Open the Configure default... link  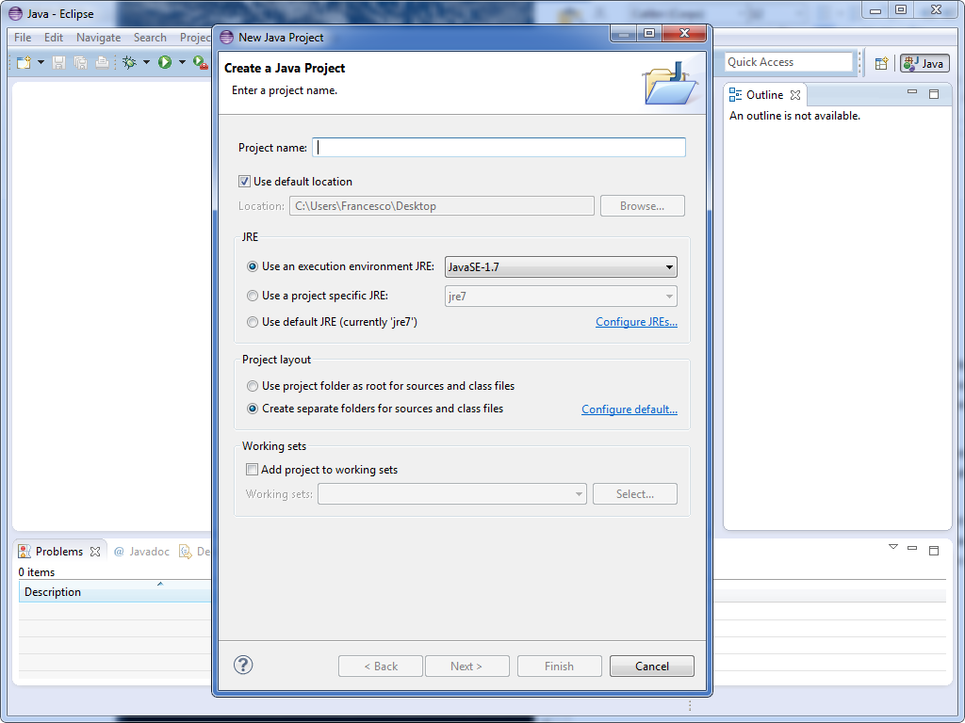[x=630, y=410]
